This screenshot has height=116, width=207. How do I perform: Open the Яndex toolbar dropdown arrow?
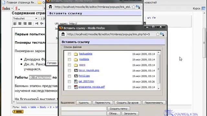point(12,9)
